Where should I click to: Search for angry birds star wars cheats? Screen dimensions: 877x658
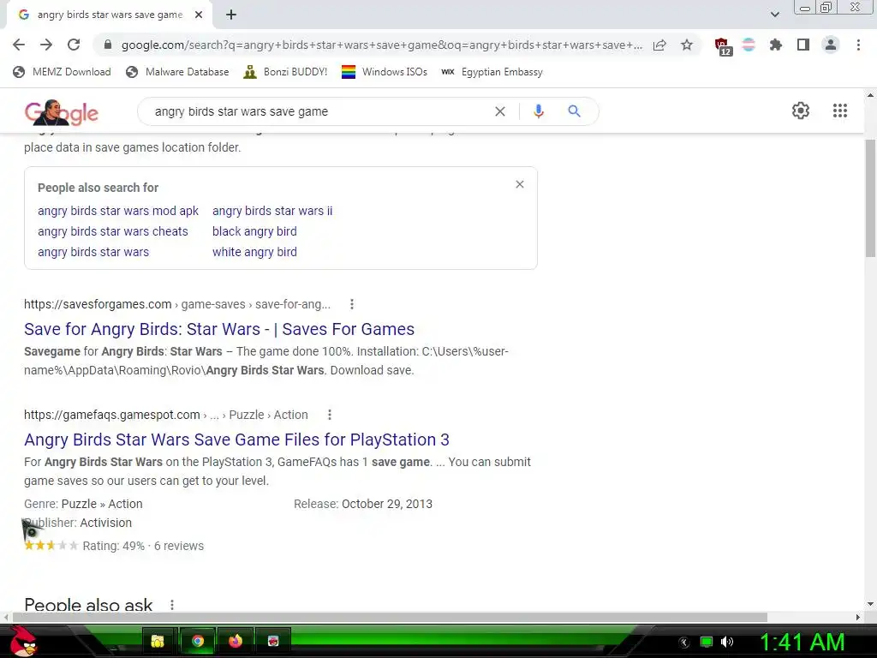[113, 231]
